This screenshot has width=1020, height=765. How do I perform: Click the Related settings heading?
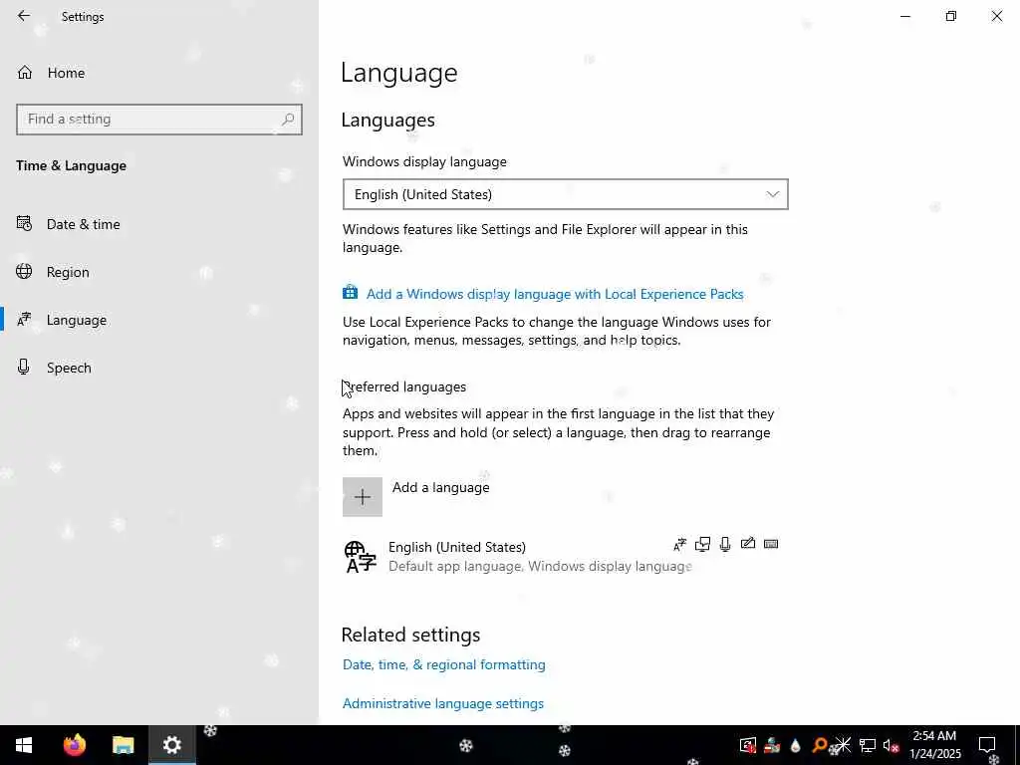[410, 635]
